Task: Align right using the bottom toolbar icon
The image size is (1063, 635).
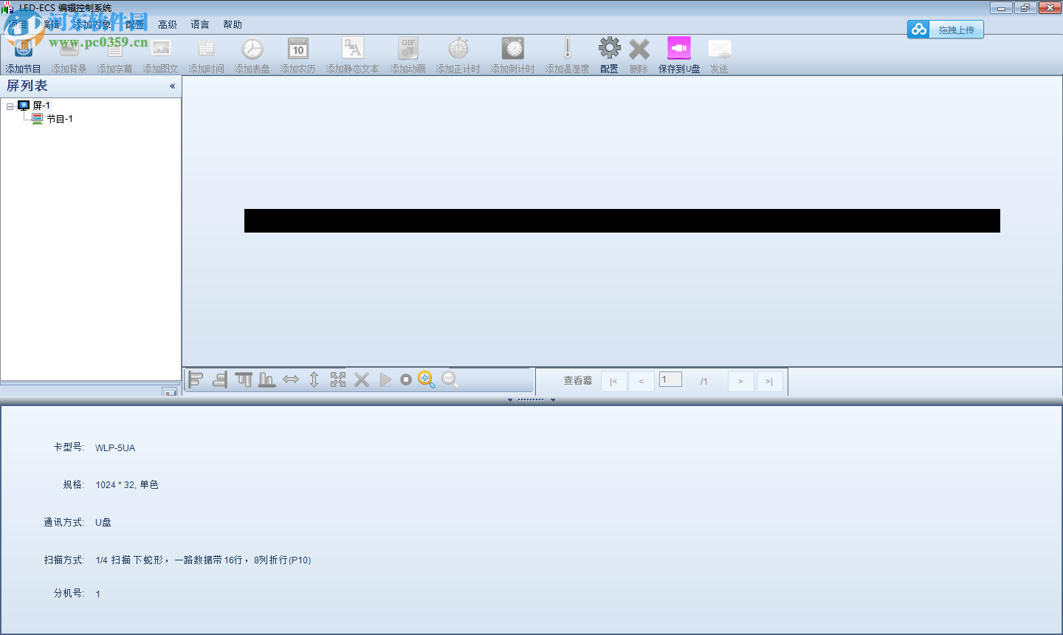Action: click(220, 380)
